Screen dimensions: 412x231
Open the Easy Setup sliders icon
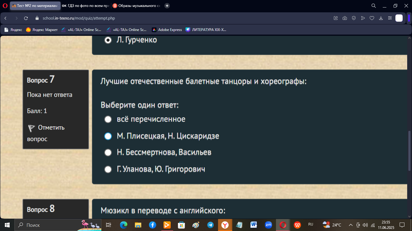pyautogui.click(x=390, y=18)
